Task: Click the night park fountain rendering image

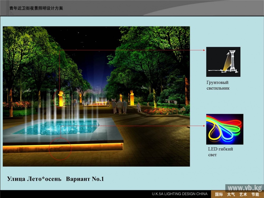Action: 96,96
